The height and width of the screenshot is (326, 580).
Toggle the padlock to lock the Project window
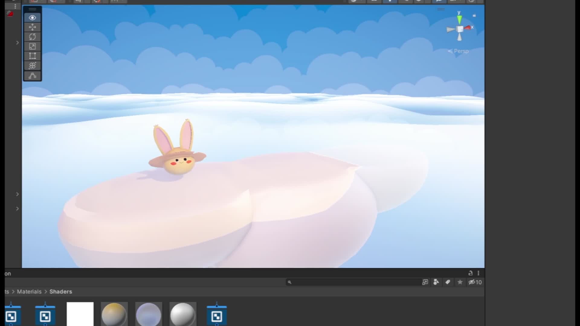[x=470, y=273]
